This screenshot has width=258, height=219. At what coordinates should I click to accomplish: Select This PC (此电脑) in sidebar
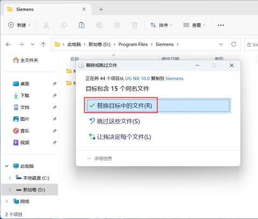(x=24, y=166)
